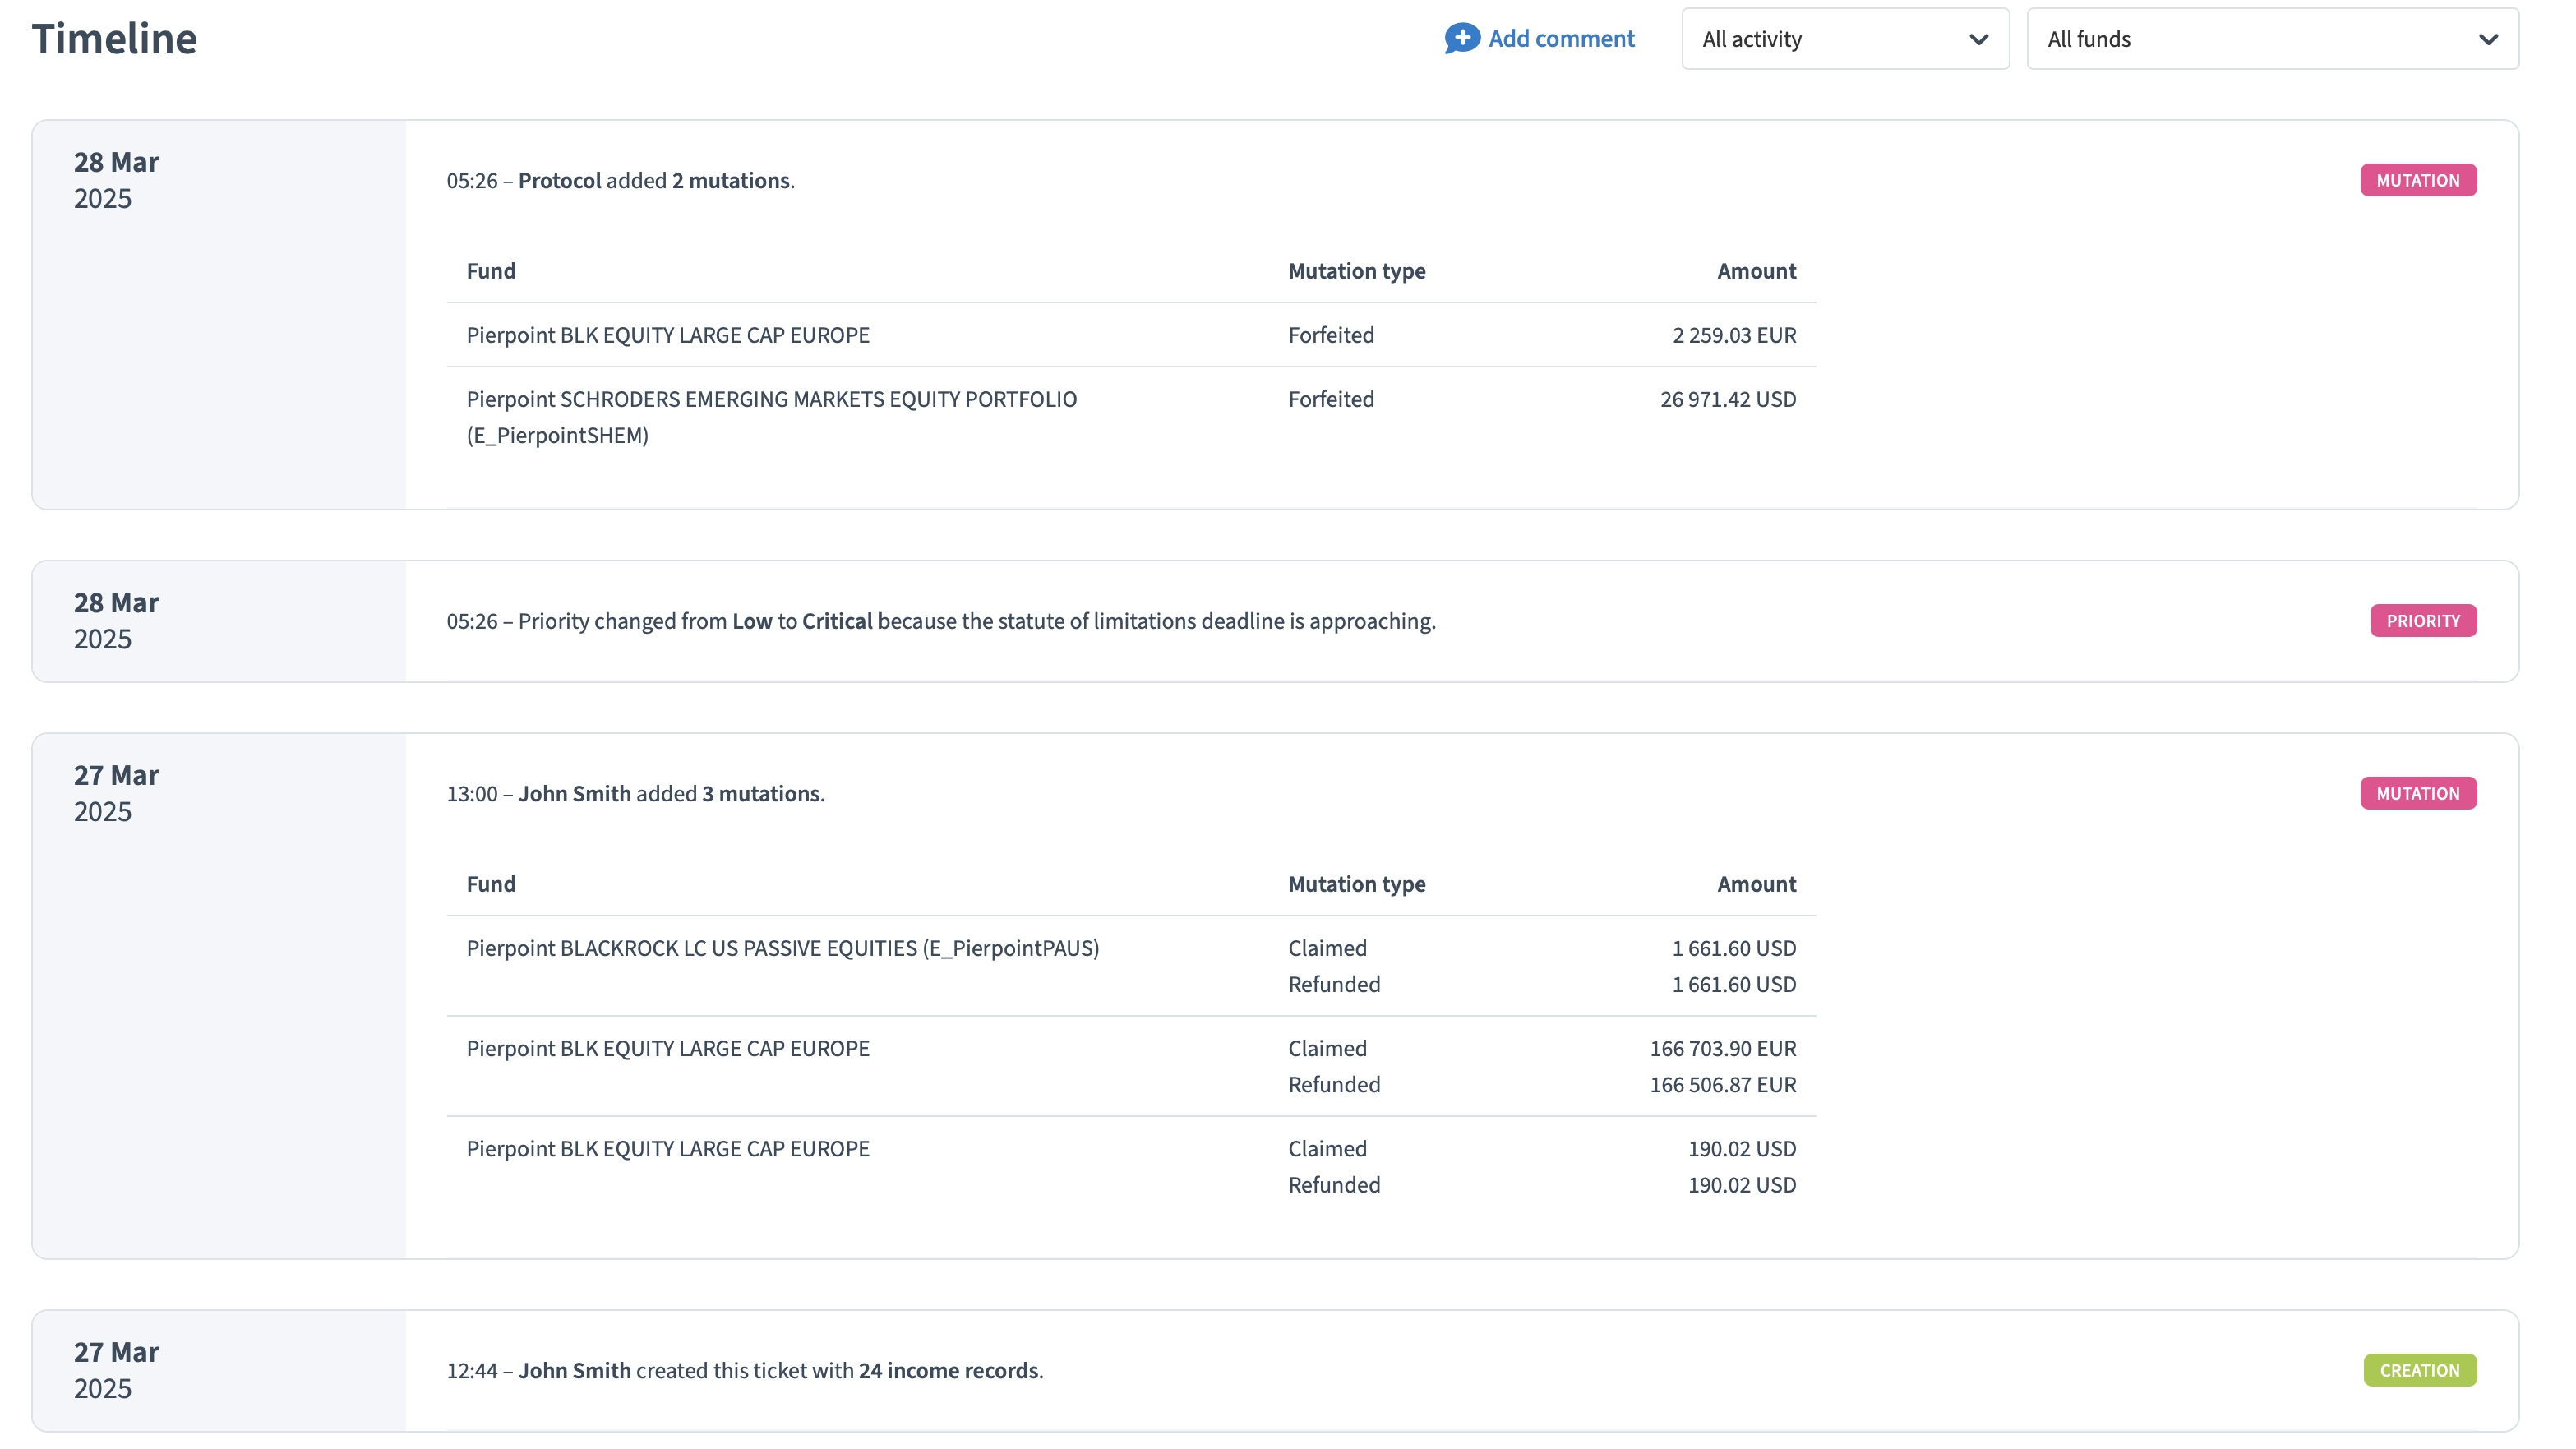Click the Mutation type header in first table
Viewport: 2576px width, 1449px height.
coord(1356,271)
